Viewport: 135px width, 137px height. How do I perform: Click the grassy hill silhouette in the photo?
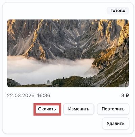click(x=72, y=81)
